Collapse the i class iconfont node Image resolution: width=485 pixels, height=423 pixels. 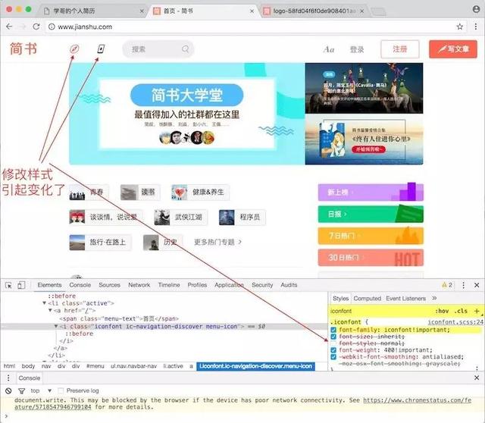56,326
